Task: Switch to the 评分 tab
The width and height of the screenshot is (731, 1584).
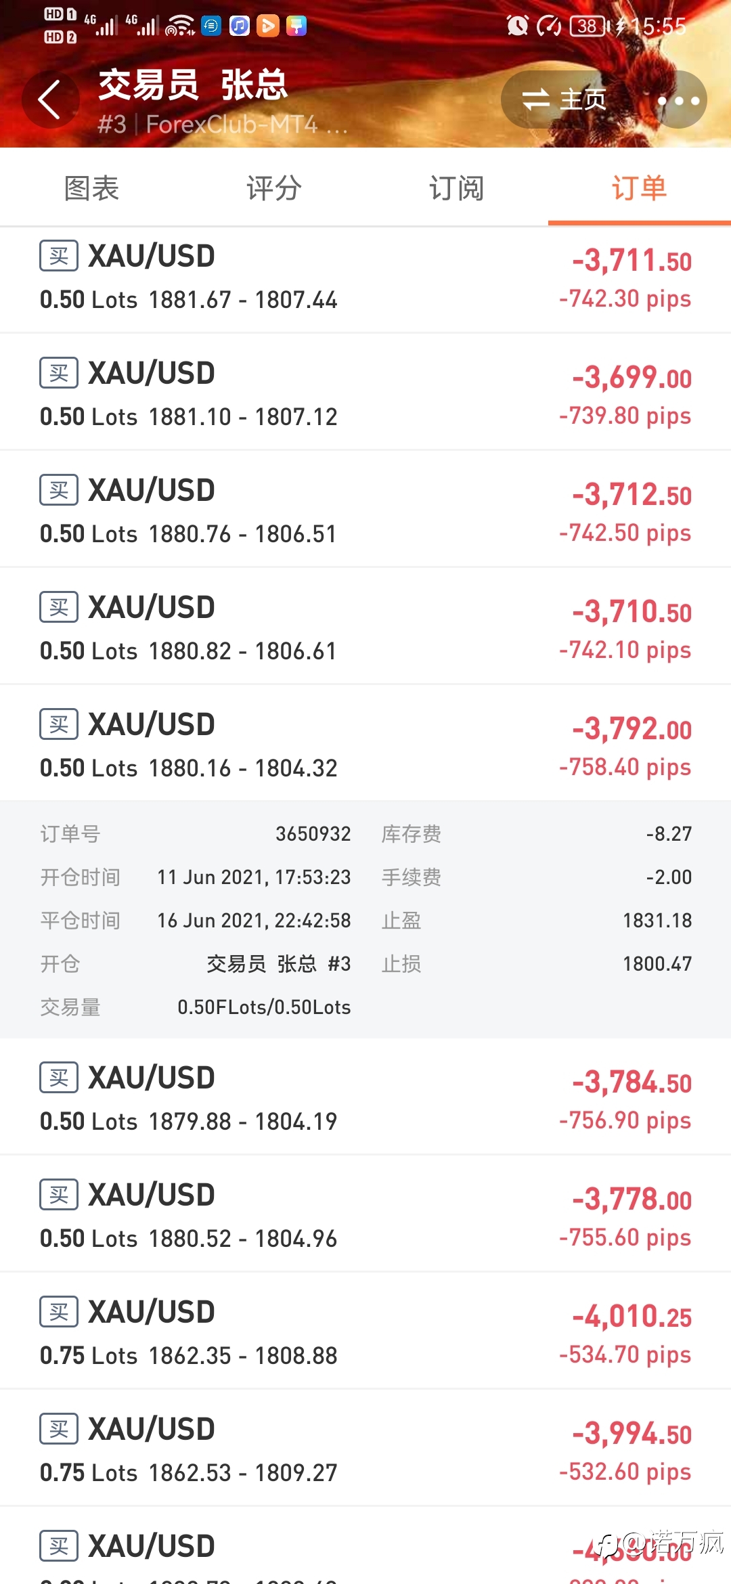Action: click(274, 188)
